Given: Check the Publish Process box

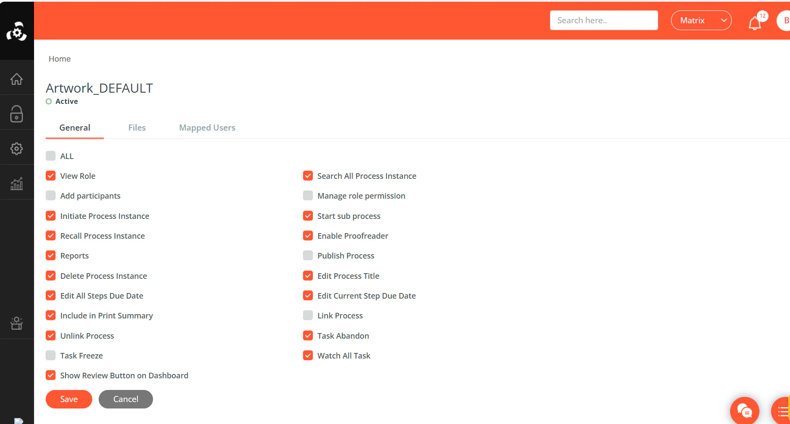Looking at the screenshot, I should tap(308, 256).
